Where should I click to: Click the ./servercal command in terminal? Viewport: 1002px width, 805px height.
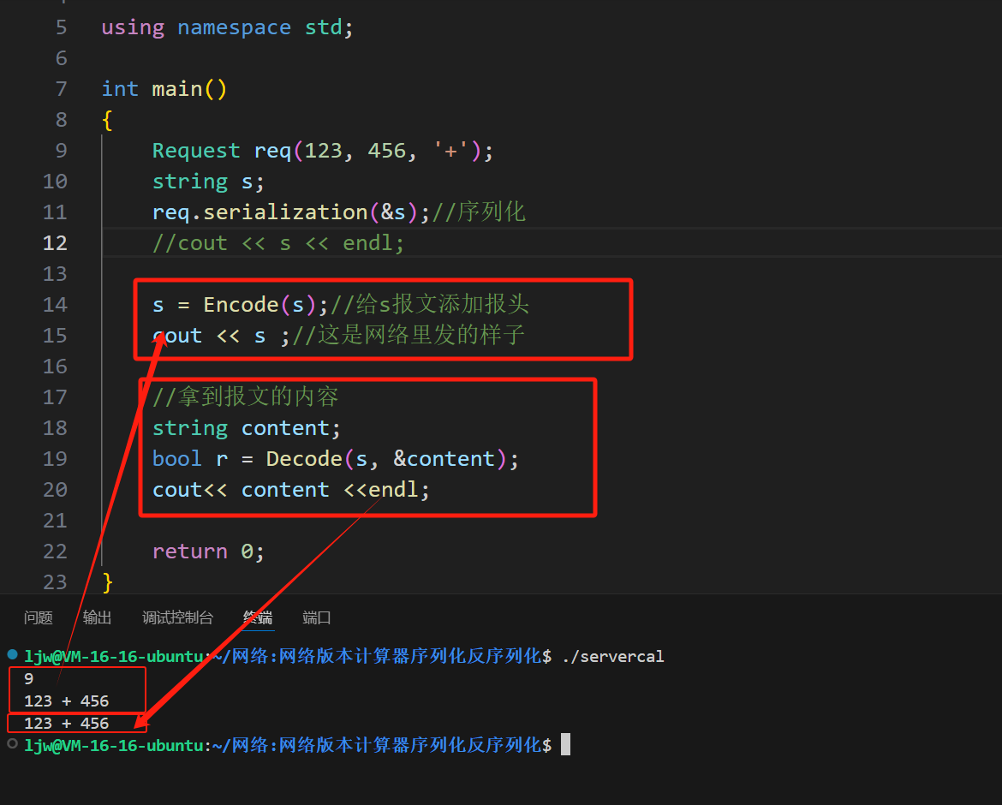tap(612, 657)
